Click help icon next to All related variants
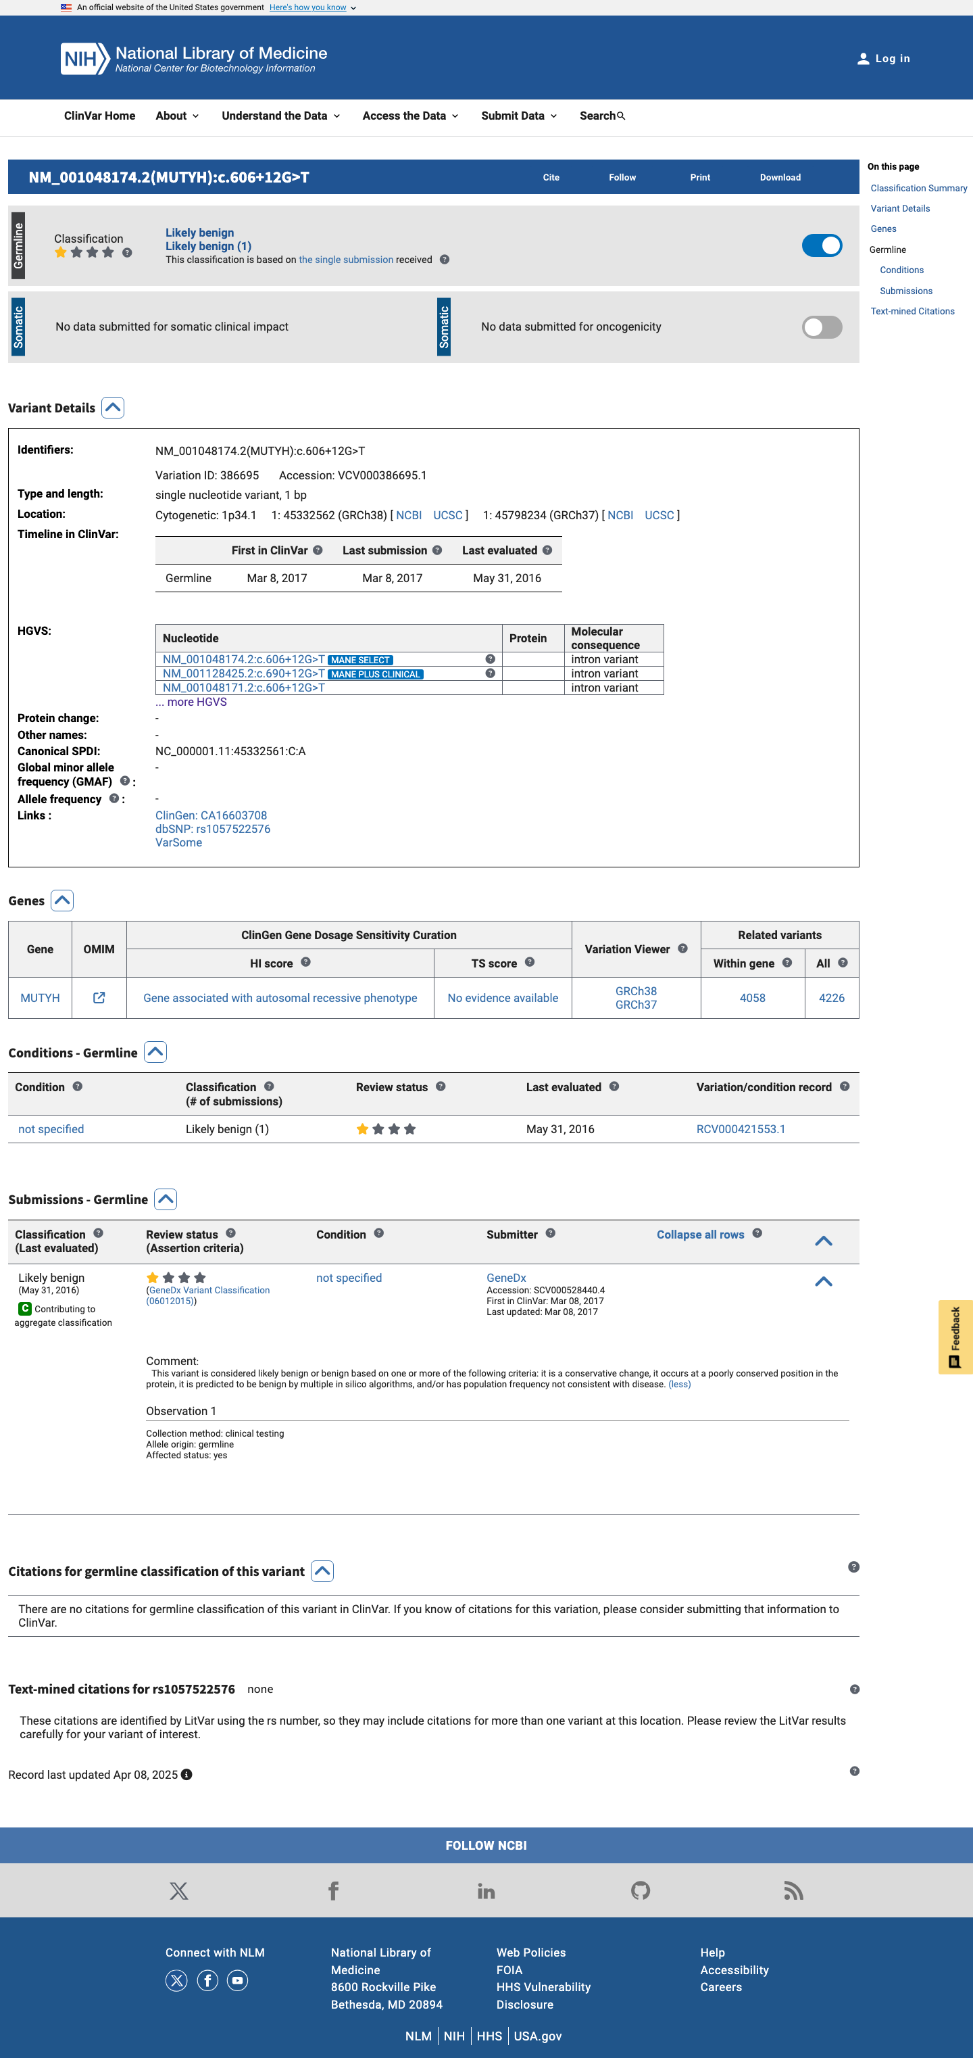 (843, 963)
